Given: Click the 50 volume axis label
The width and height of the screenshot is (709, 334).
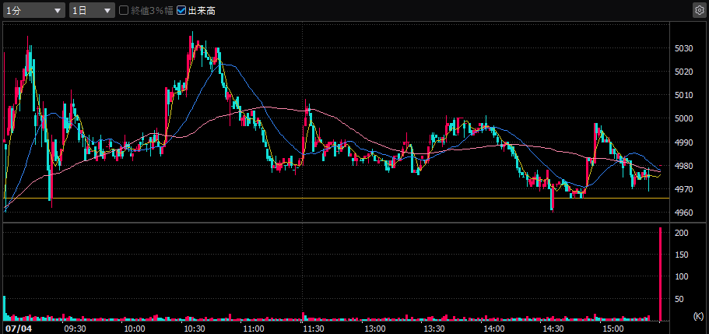Looking at the screenshot, I should click(x=679, y=299).
